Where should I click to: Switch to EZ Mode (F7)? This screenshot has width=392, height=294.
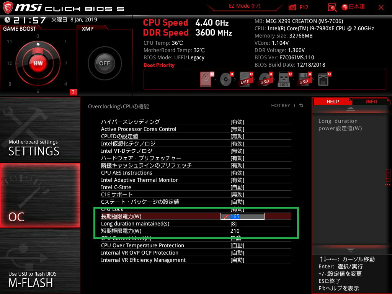point(245,6)
